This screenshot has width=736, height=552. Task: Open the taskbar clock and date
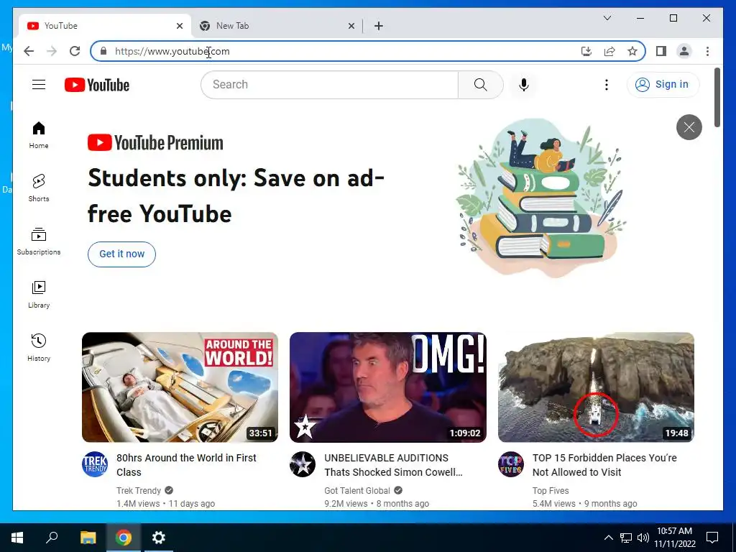click(x=674, y=538)
